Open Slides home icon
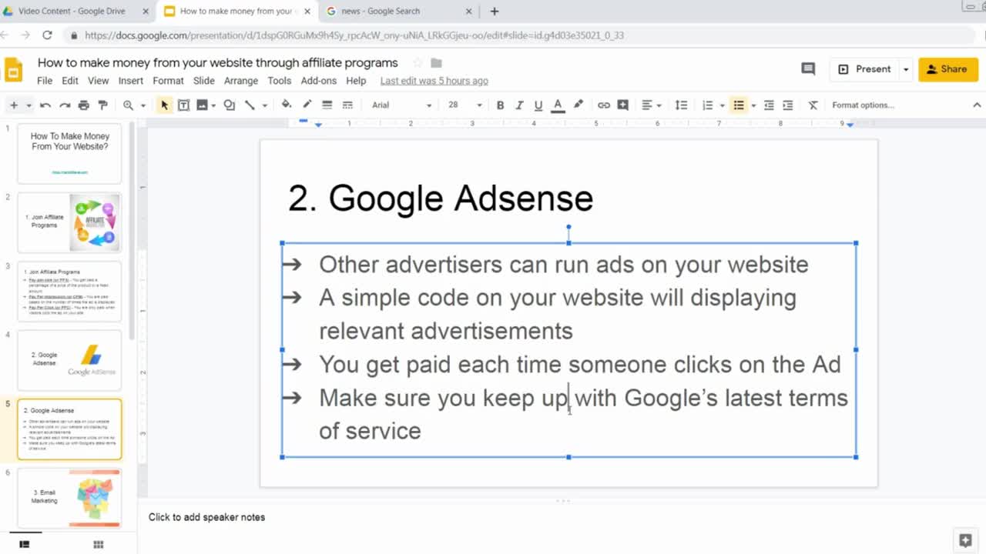This screenshot has height=554, width=986. 14,71
